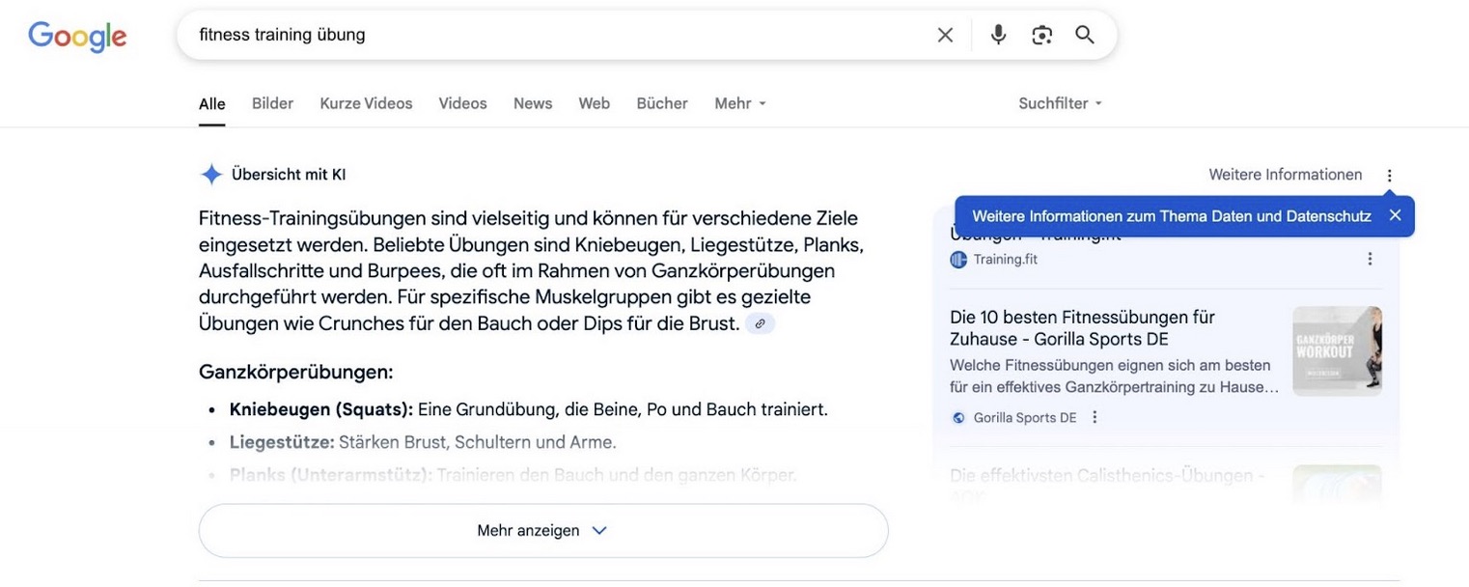The width and height of the screenshot is (1469, 587).
Task: Switch to the Bilder tab
Action: click(272, 103)
